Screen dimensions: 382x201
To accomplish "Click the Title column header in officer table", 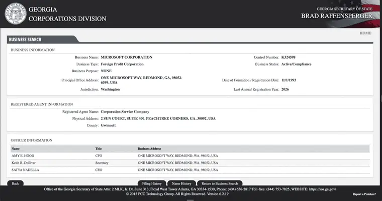I will click(x=99, y=149).
